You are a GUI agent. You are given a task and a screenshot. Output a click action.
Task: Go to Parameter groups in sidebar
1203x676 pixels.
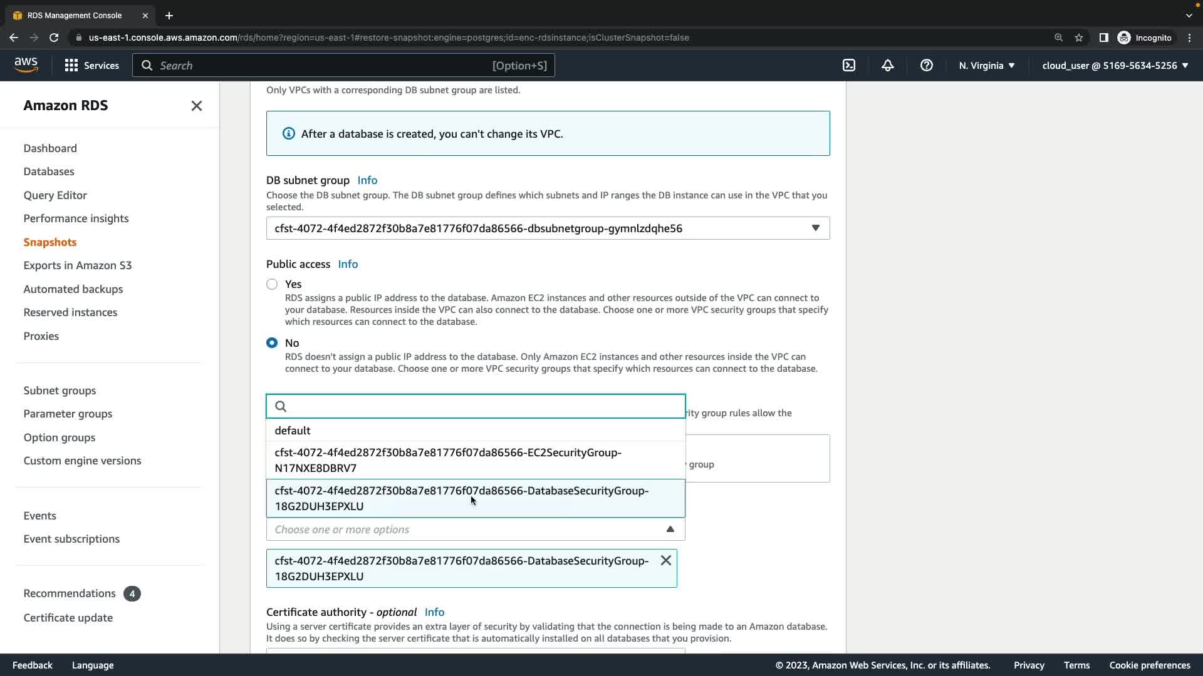pos(68,414)
